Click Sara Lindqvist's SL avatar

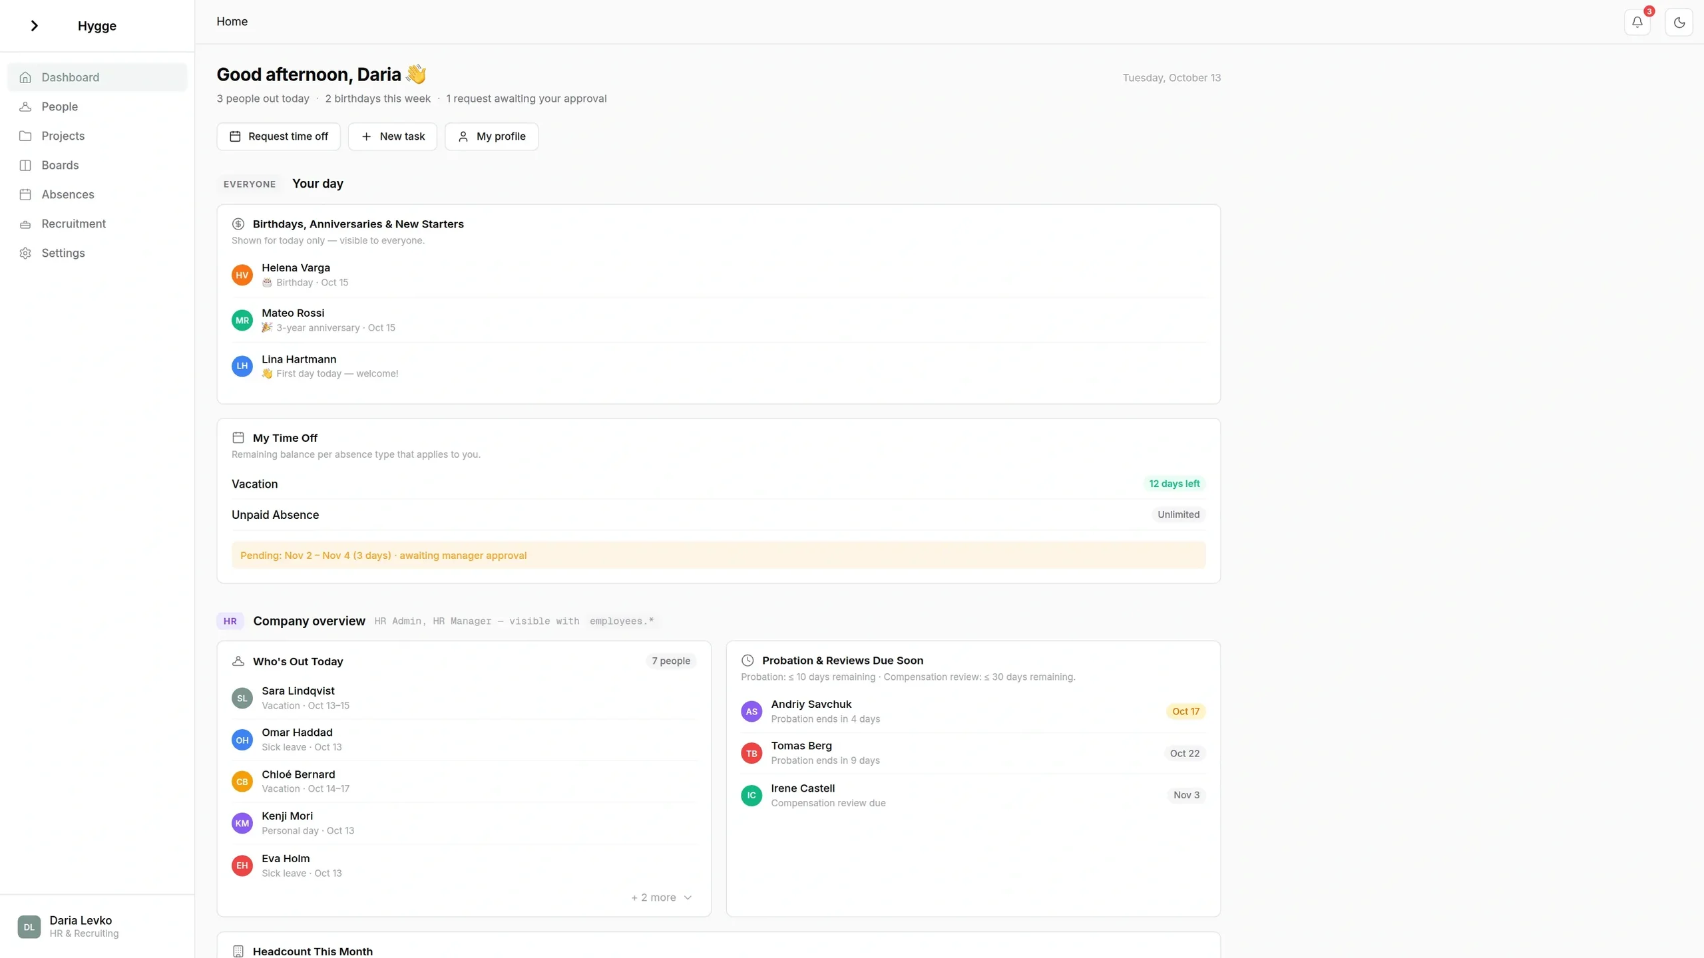(242, 698)
